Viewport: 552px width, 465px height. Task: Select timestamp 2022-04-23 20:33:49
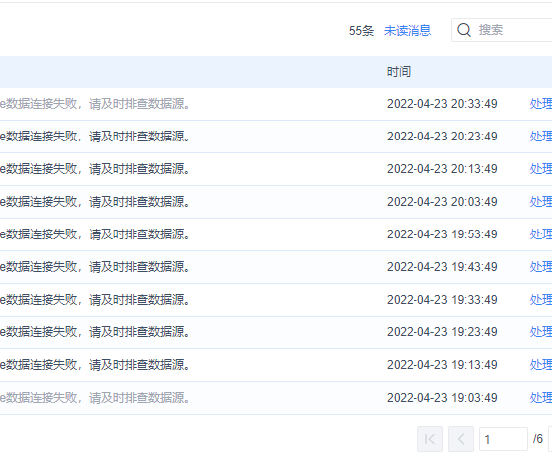(x=442, y=104)
